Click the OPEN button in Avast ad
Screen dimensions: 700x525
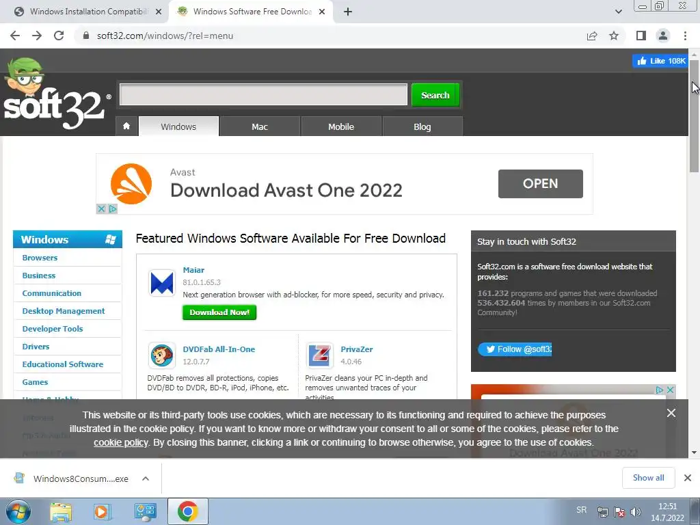coord(540,183)
